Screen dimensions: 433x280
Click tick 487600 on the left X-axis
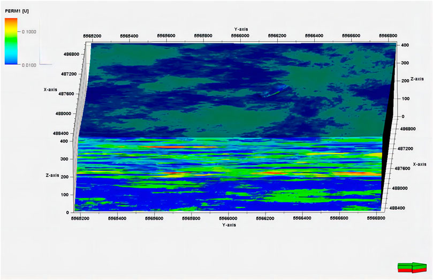pyautogui.click(x=66, y=94)
